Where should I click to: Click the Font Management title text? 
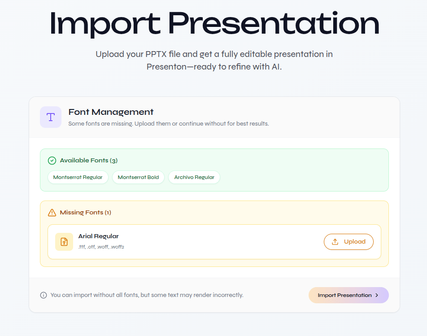pos(111,112)
